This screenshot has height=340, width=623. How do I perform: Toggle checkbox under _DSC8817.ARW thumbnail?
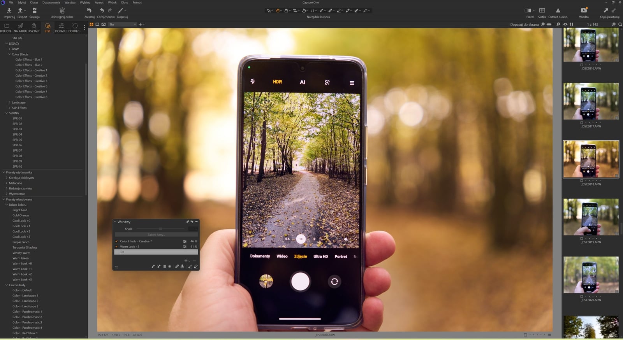[582, 123]
